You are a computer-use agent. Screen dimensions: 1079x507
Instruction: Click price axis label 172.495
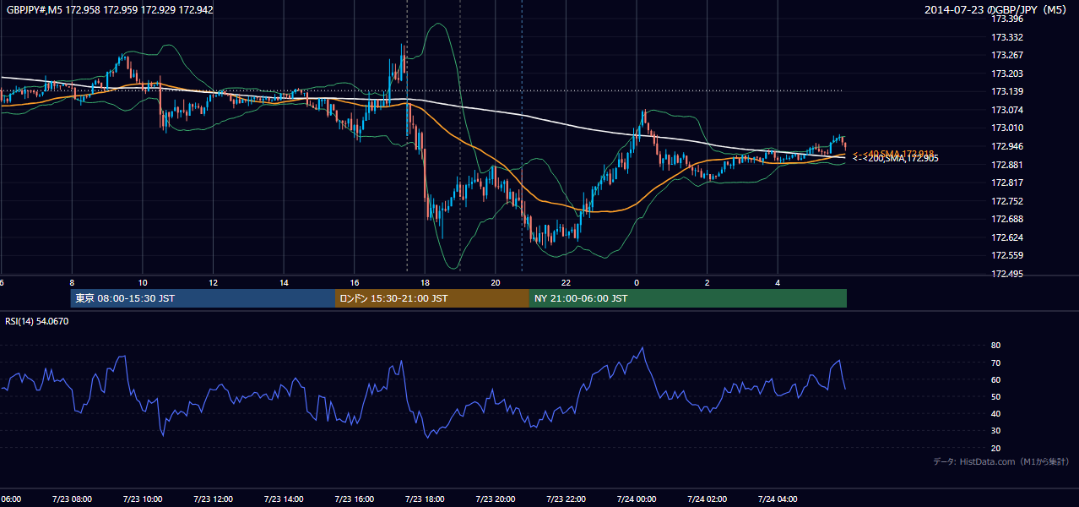click(1006, 274)
